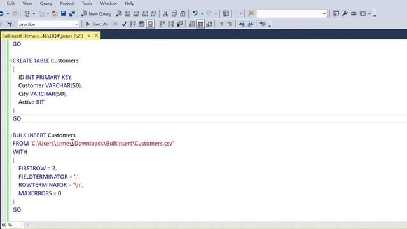Open the Undo history dropdown arrow
Image resolution: width=407 pixels, height=229 pixels.
coord(202,13)
